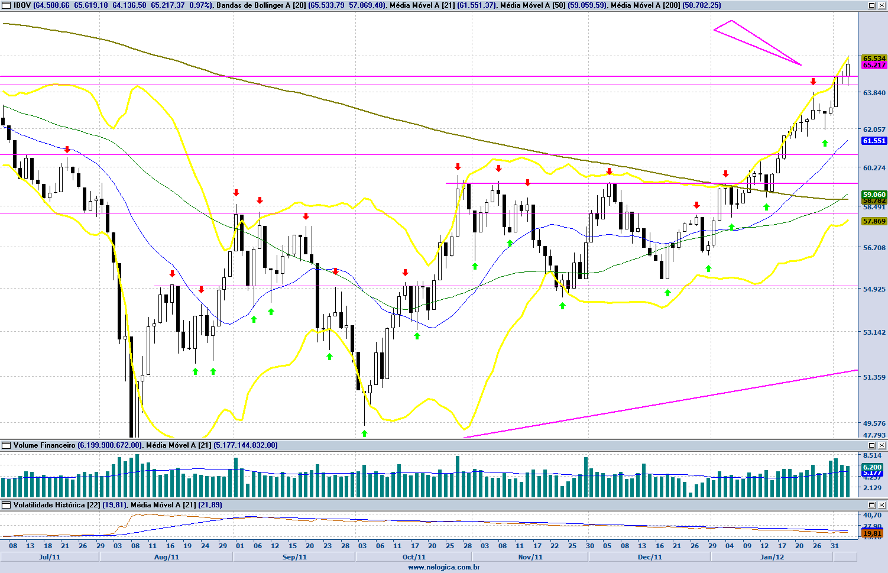888x573 pixels.
Task: Click the 56.708 price axis label
Action: [x=874, y=248]
